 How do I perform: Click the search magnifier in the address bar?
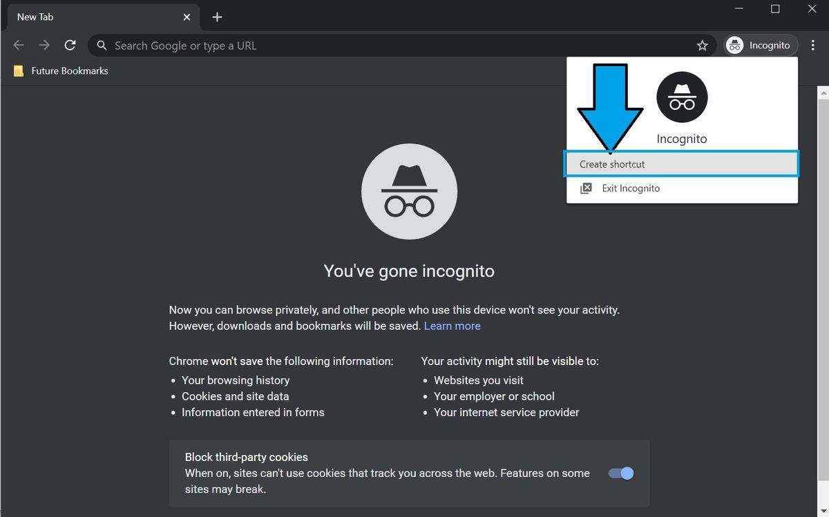pyautogui.click(x=101, y=45)
